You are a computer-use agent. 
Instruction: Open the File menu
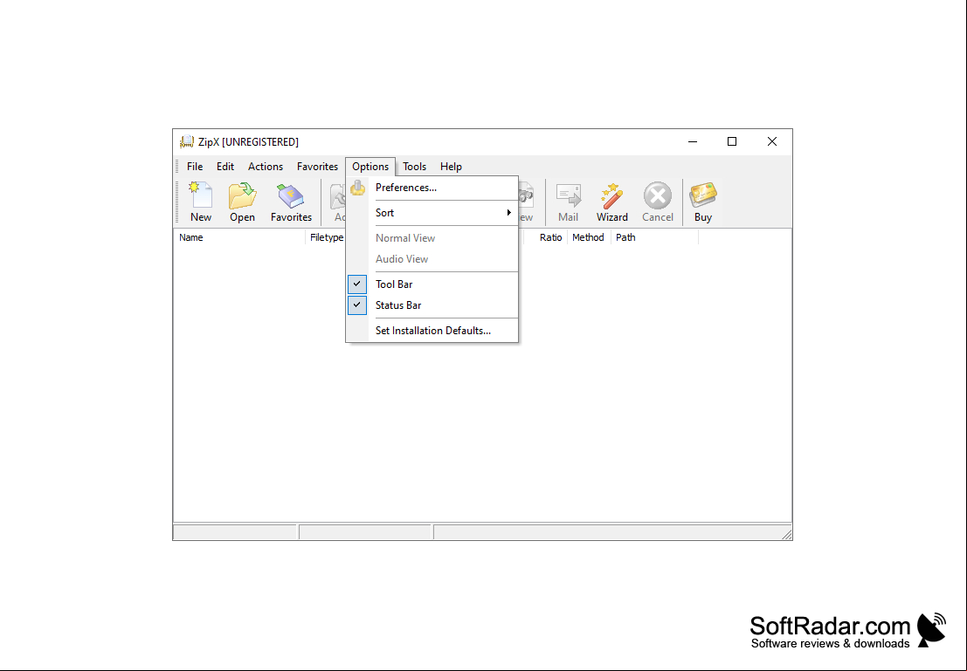195,167
